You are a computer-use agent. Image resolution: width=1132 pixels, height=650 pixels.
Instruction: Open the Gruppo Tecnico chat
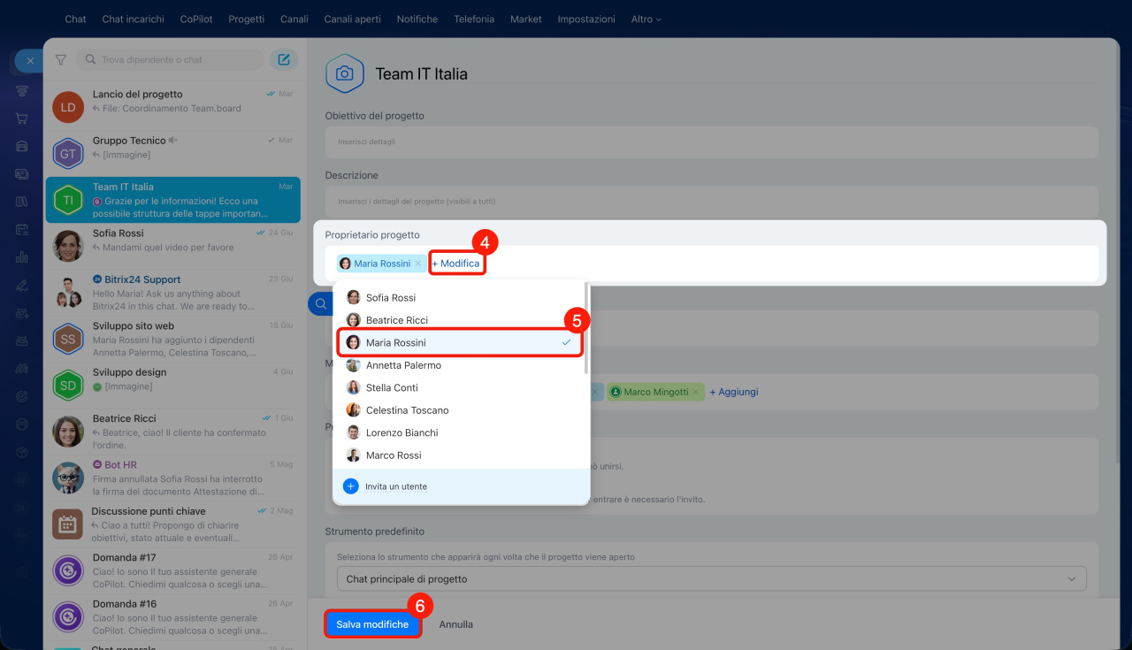[x=173, y=154]
